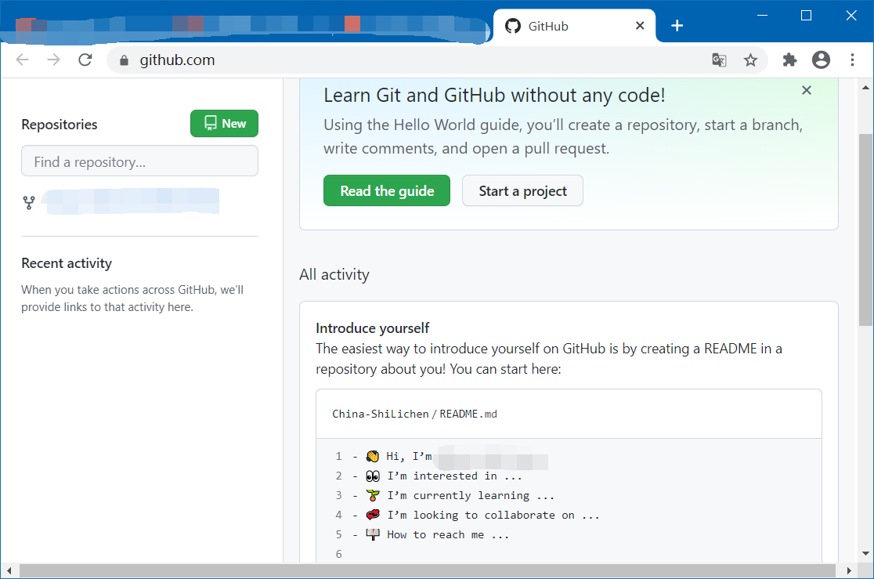Click the Introduce yourself title

[x=372, y=328]
